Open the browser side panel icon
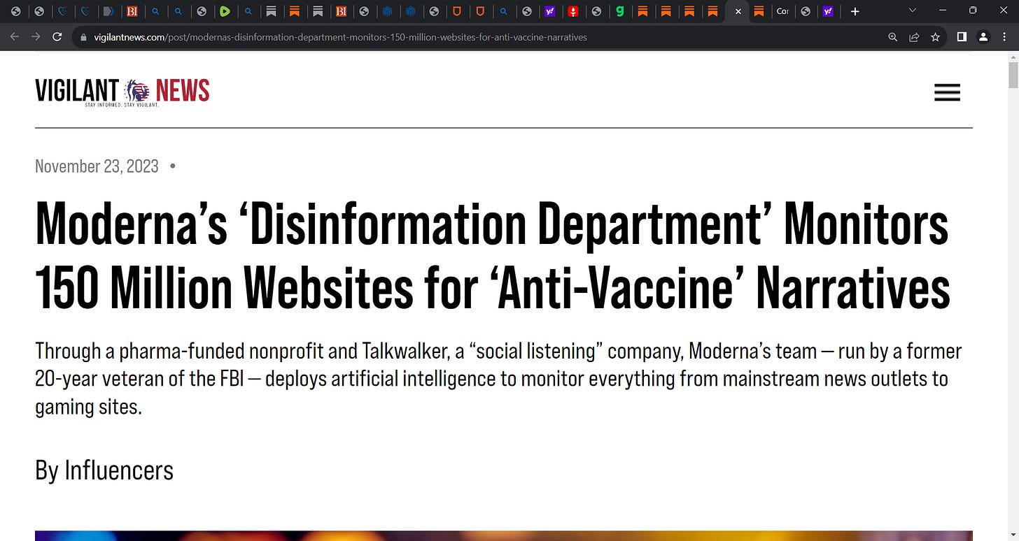1019x541 pixels. point(962,37)
